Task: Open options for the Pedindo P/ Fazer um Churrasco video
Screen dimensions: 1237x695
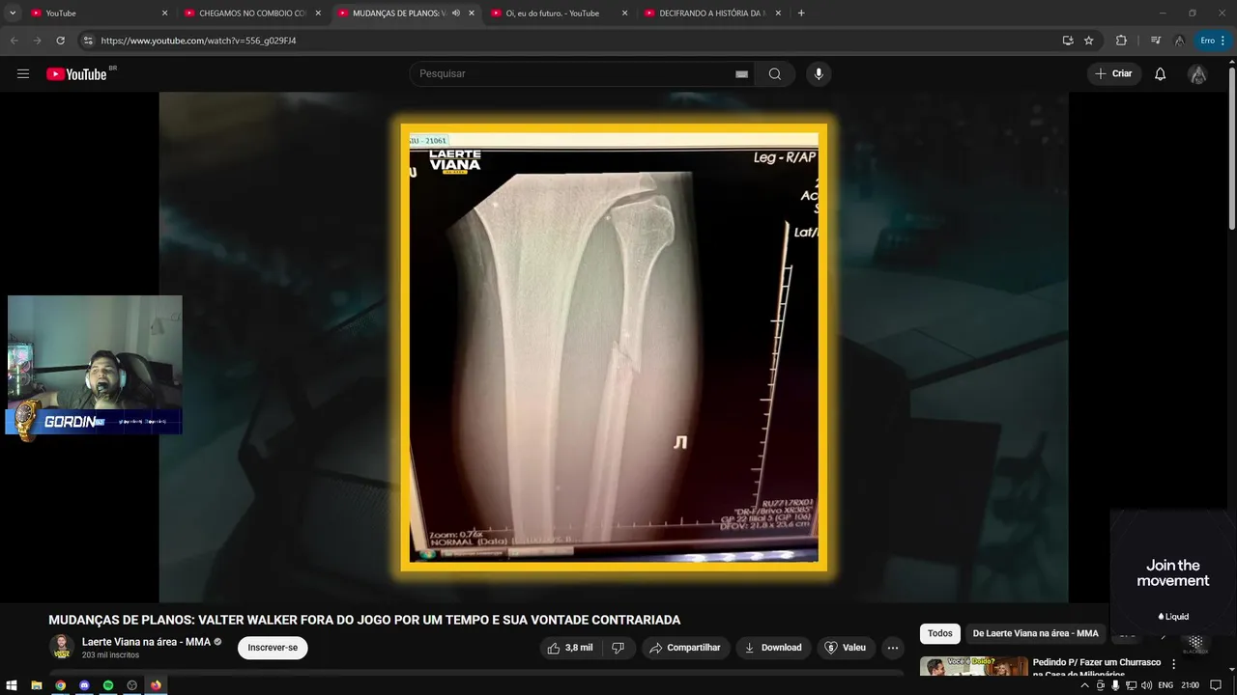Action: point(1174,664)
